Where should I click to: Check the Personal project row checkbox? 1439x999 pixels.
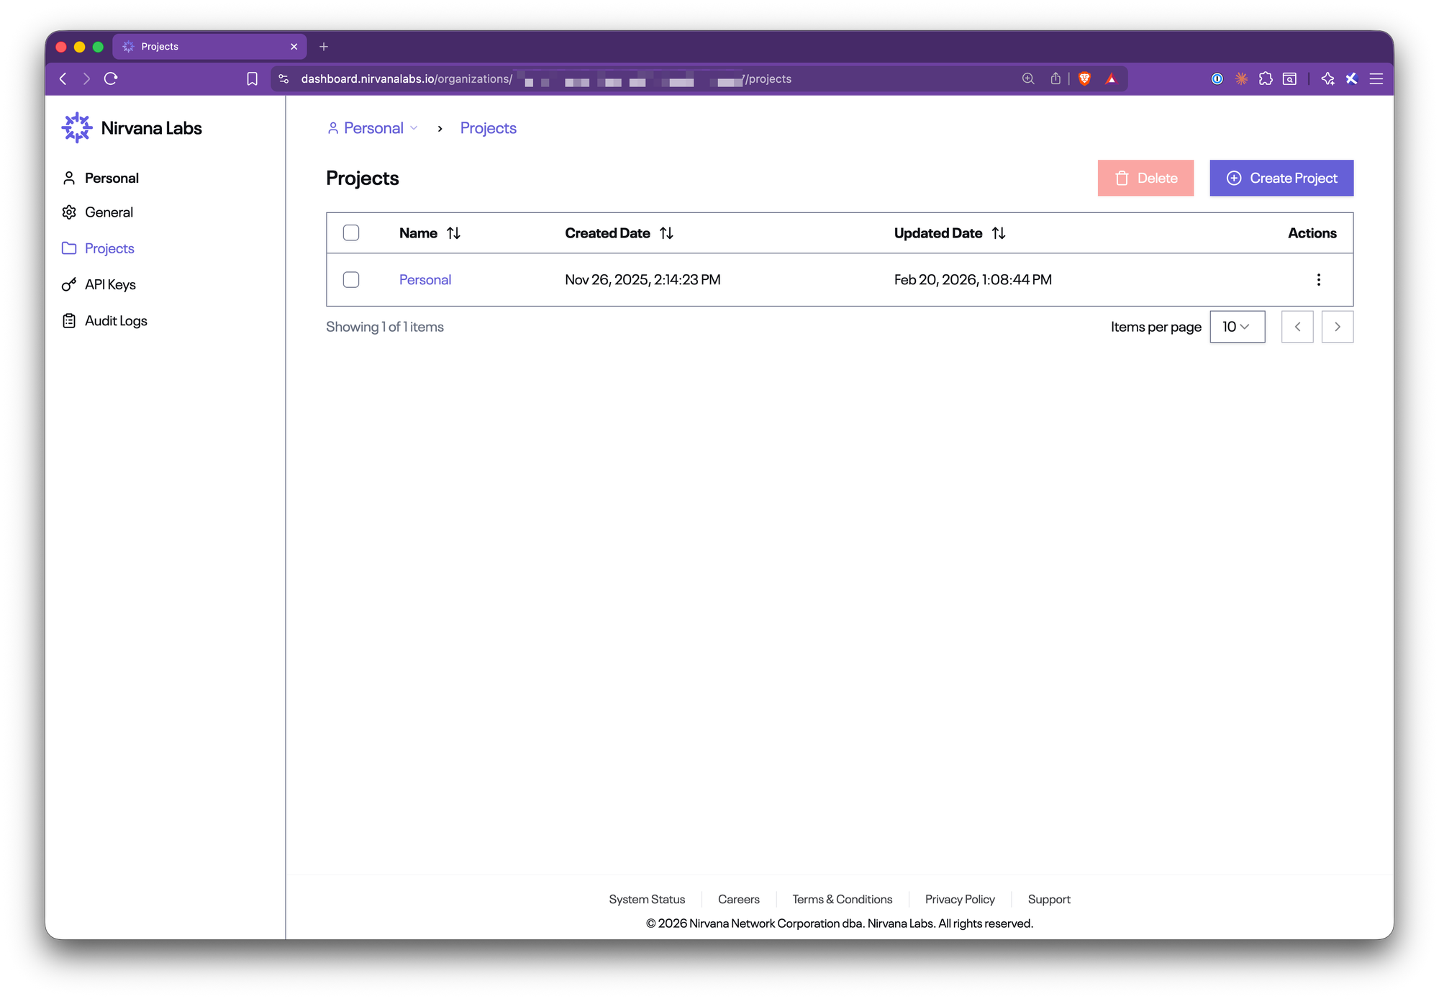[351, 280]
